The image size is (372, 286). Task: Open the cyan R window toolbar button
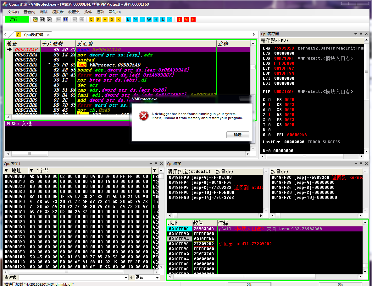click(169, 19)
